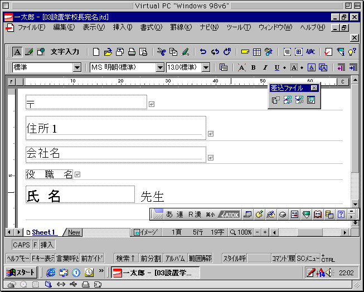Expand the MS 明朝 font dropdown

160,67
